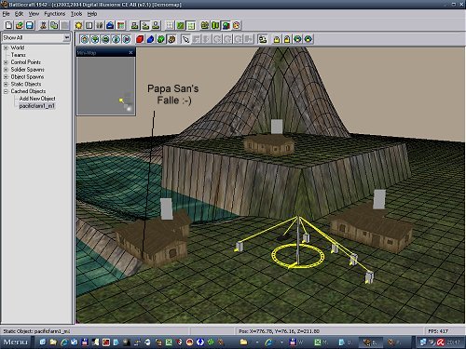Click the color wheel icon in top toolbar
This screenshot has height=349, width=466.
[237, 25]
